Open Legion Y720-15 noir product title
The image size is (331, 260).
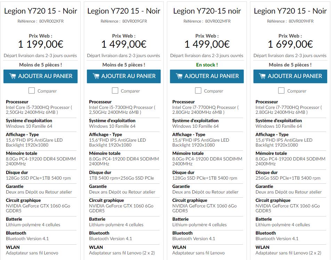207,11
